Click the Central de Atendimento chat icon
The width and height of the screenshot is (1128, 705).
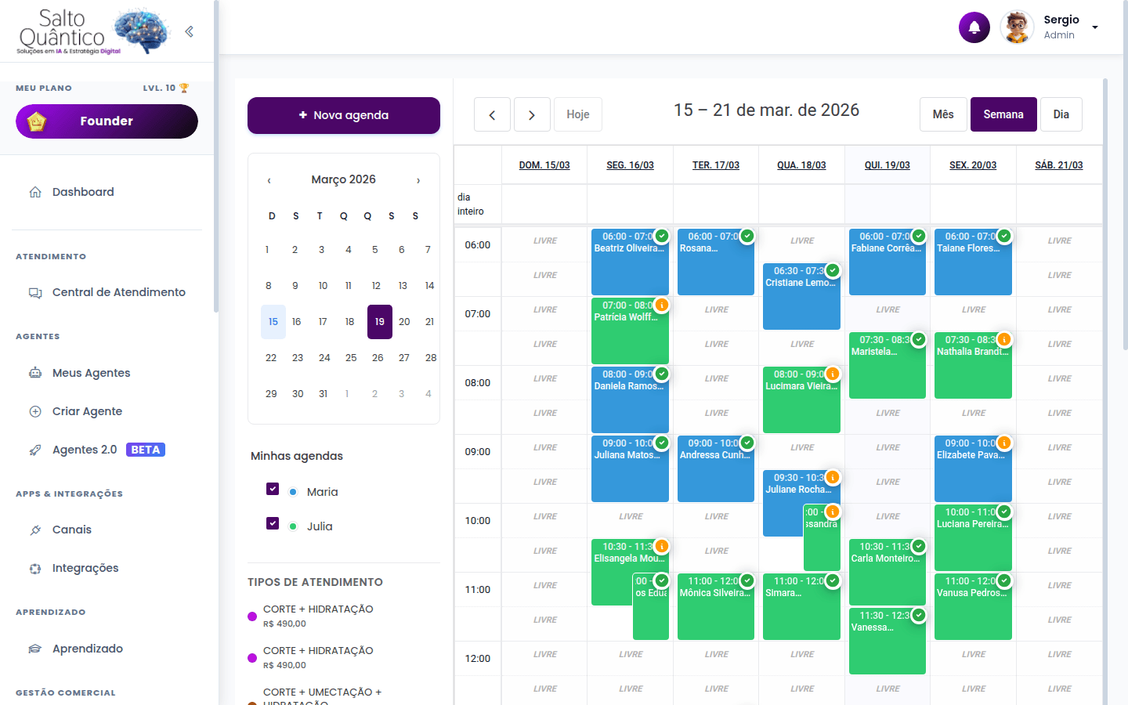tap(35, 293)
